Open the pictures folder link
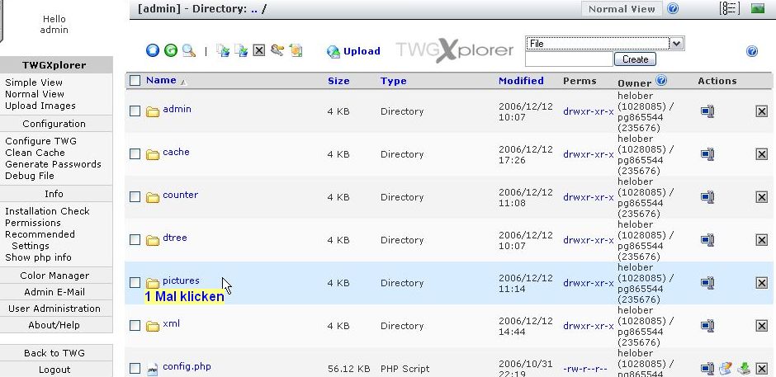Screen dimensions: 776x377 coord(181,280)
